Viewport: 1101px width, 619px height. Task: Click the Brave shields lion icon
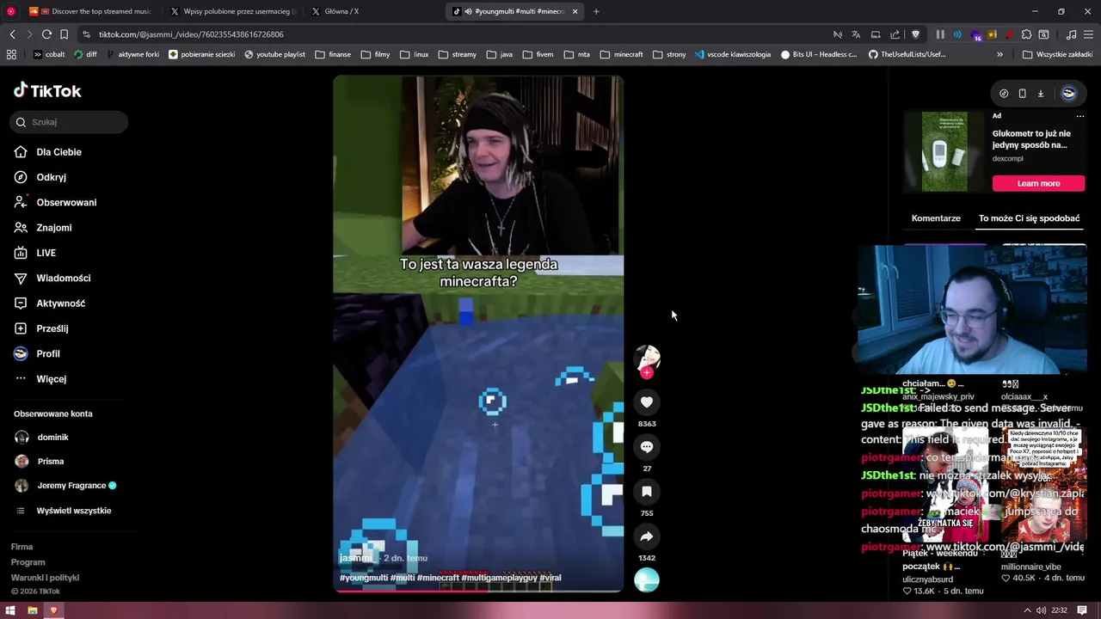click(915, 34)
